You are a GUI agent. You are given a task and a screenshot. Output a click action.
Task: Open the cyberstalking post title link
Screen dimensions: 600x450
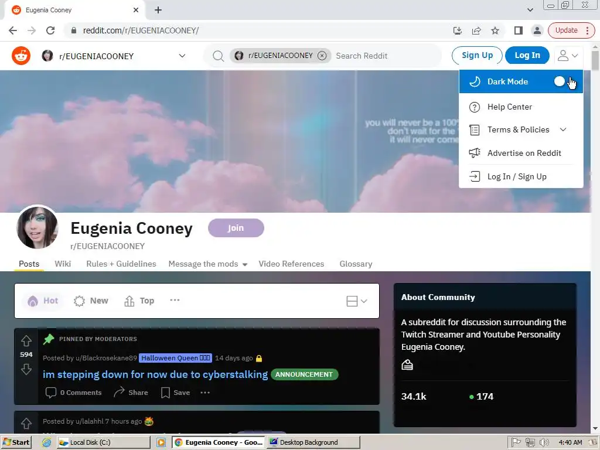(155, 374)
